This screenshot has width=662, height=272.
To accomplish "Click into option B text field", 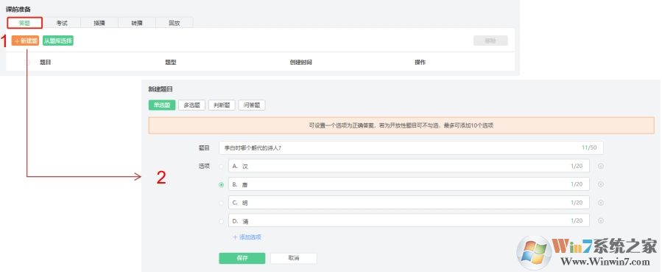I will point(409,184).
